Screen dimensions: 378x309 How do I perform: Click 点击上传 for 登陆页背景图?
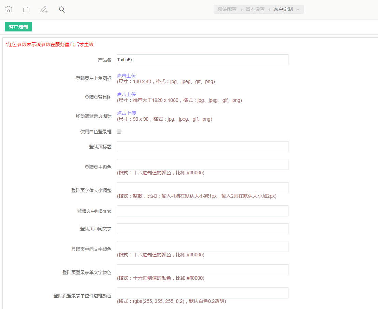pos(126,94)
